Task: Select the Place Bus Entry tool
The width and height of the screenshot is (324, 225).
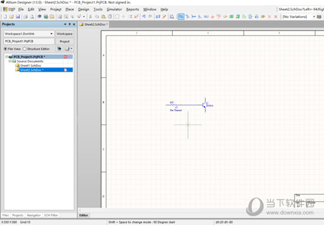Action: (x=200, y=16)
